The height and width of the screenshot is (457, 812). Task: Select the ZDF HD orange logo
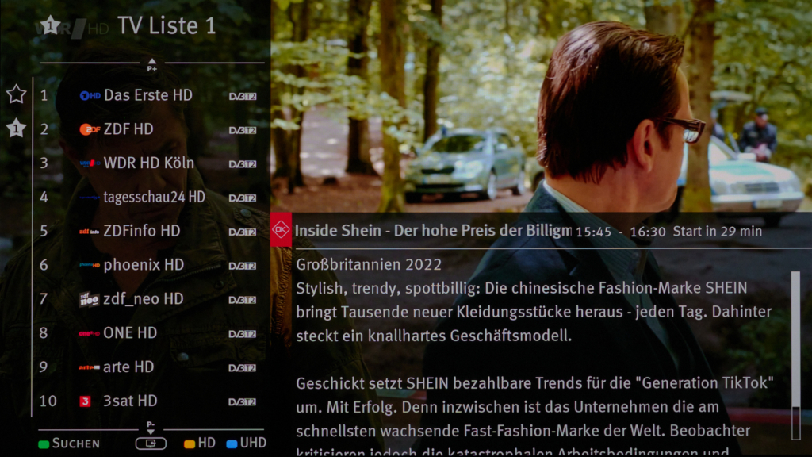coord(90,129)
